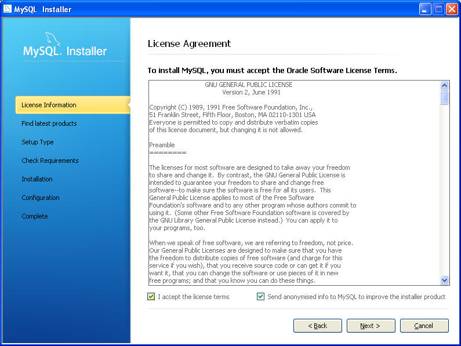Cancel the MySQL installation

[x=424, y=326]
